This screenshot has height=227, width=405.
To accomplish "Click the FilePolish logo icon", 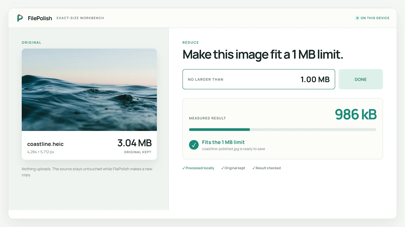I will [20, 18].
